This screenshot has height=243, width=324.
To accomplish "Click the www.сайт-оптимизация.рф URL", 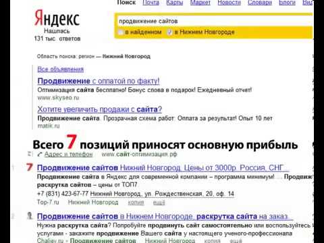I will pos(139,155).
